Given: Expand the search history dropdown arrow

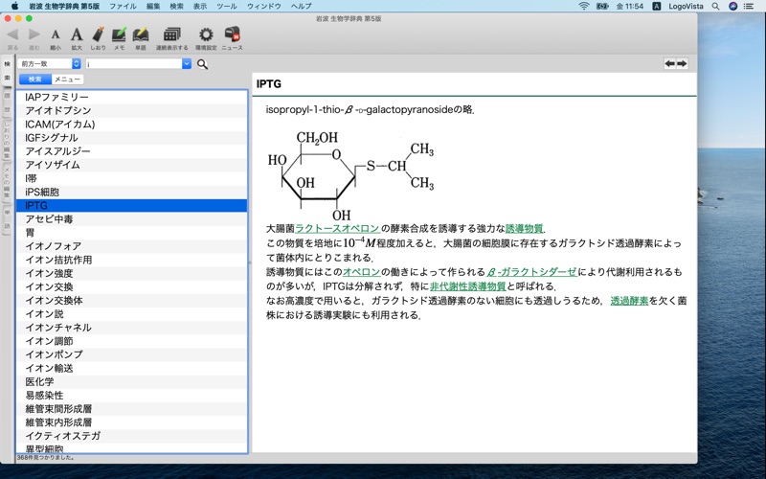Looking at the screenshot, I should coord(187,64).
